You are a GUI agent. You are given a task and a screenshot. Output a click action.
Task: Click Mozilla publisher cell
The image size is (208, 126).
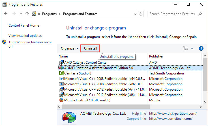click(155, 100)
